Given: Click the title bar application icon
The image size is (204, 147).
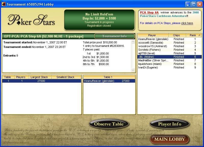Looking at the screenshot, I should tap(3, 4).
